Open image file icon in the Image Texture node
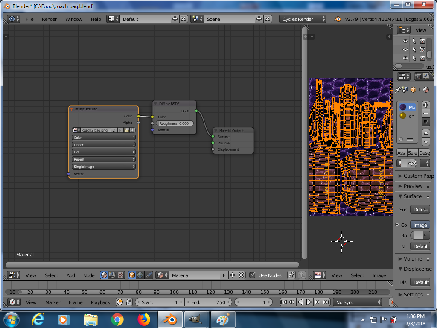This screenshot has width=437, height=328. 126,130
